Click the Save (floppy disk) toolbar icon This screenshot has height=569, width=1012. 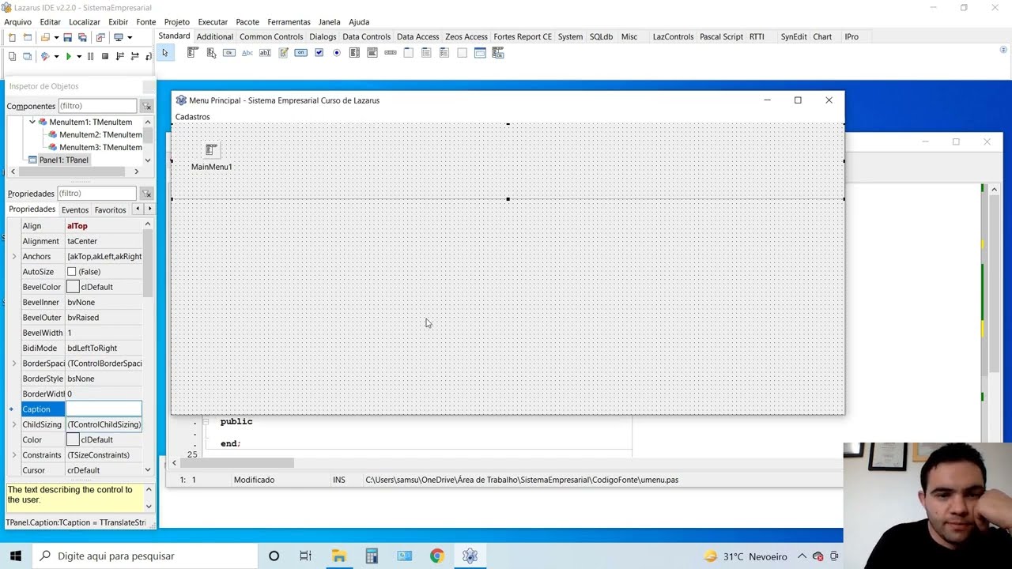coord(68,37)
